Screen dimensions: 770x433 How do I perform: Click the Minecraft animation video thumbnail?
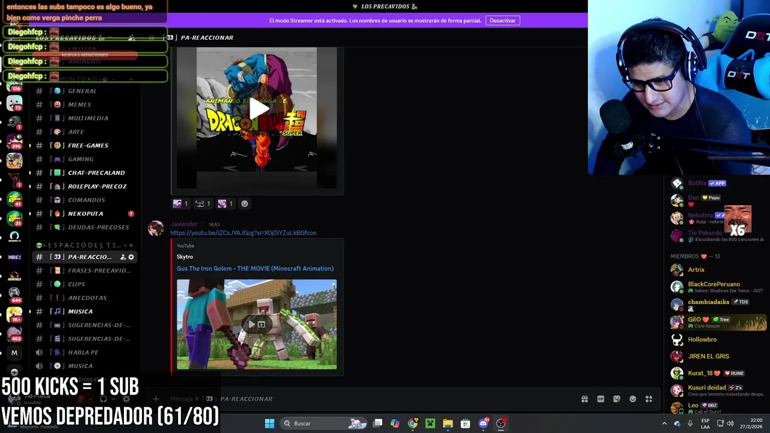click(x=257, y=324)
